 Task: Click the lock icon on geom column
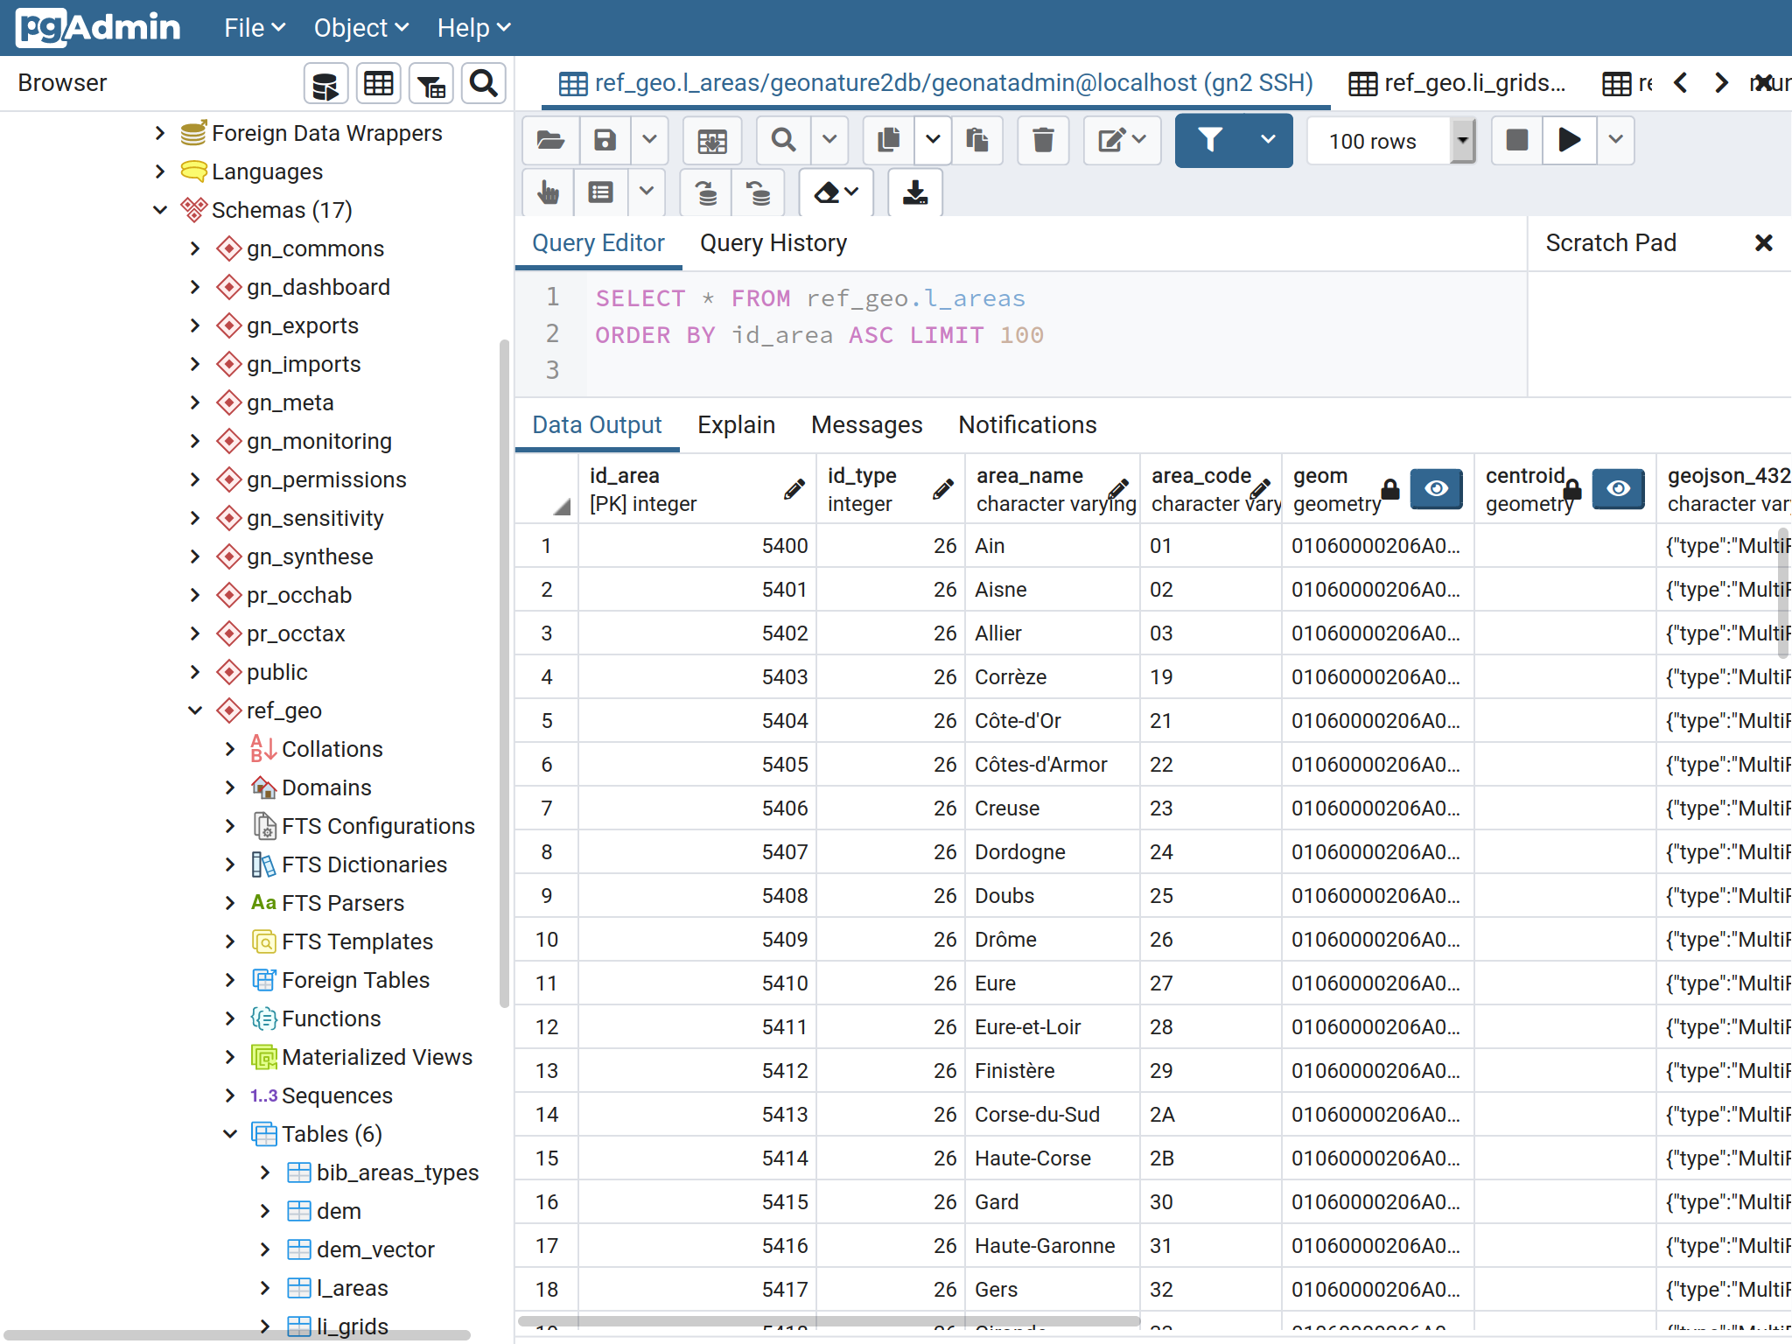click(x=1390, y=489)
